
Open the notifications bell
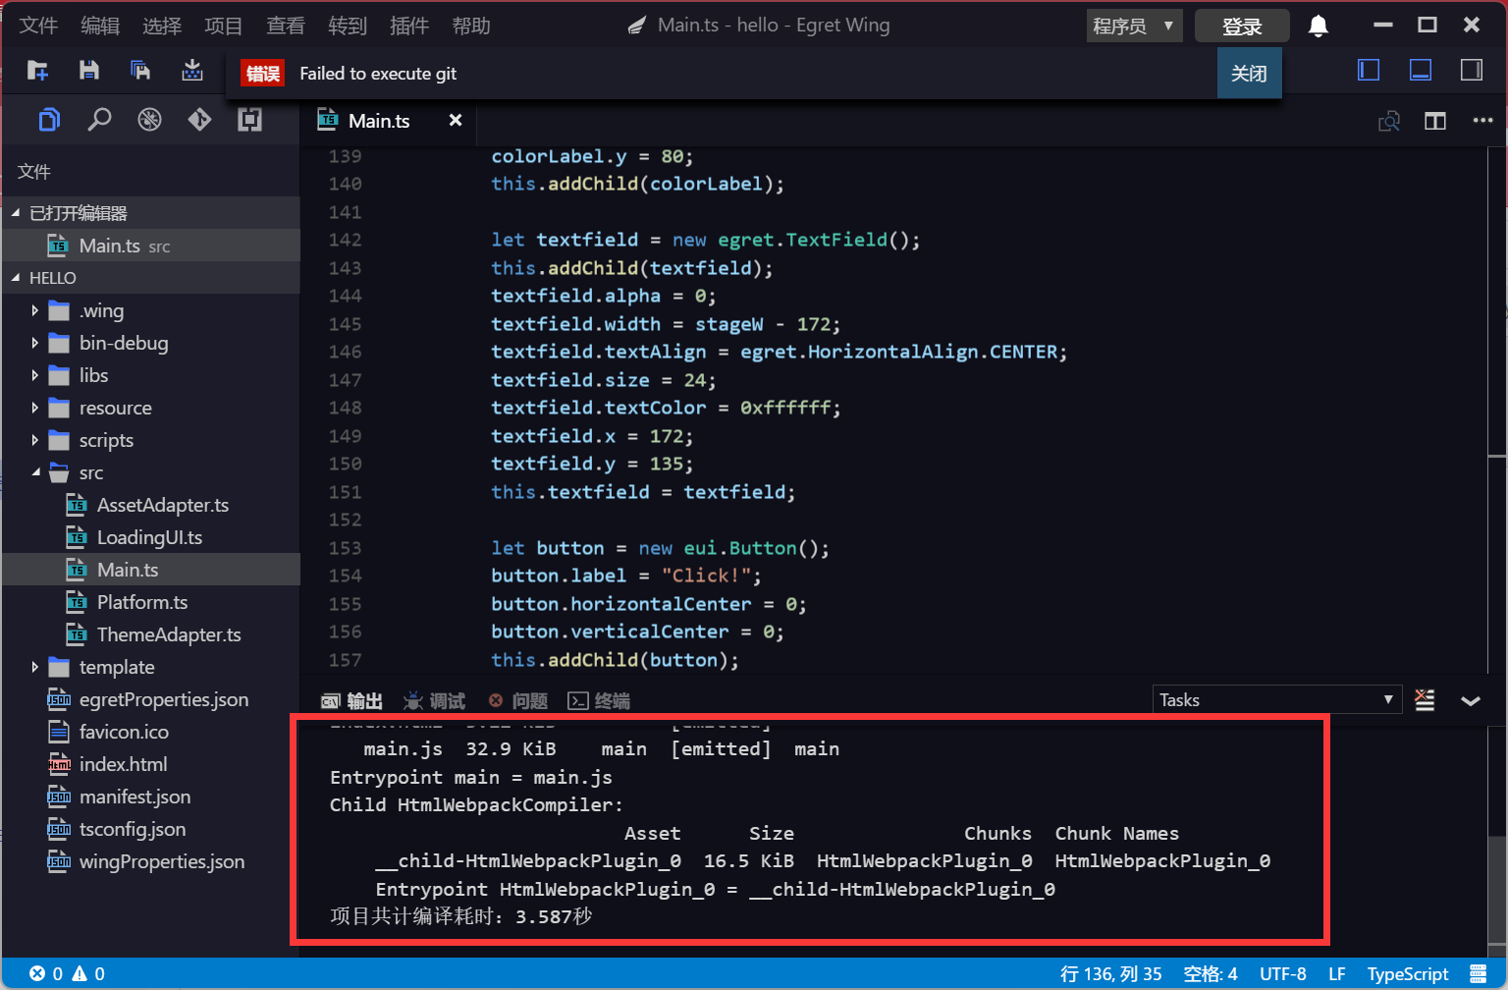[x=1319, y=27]
